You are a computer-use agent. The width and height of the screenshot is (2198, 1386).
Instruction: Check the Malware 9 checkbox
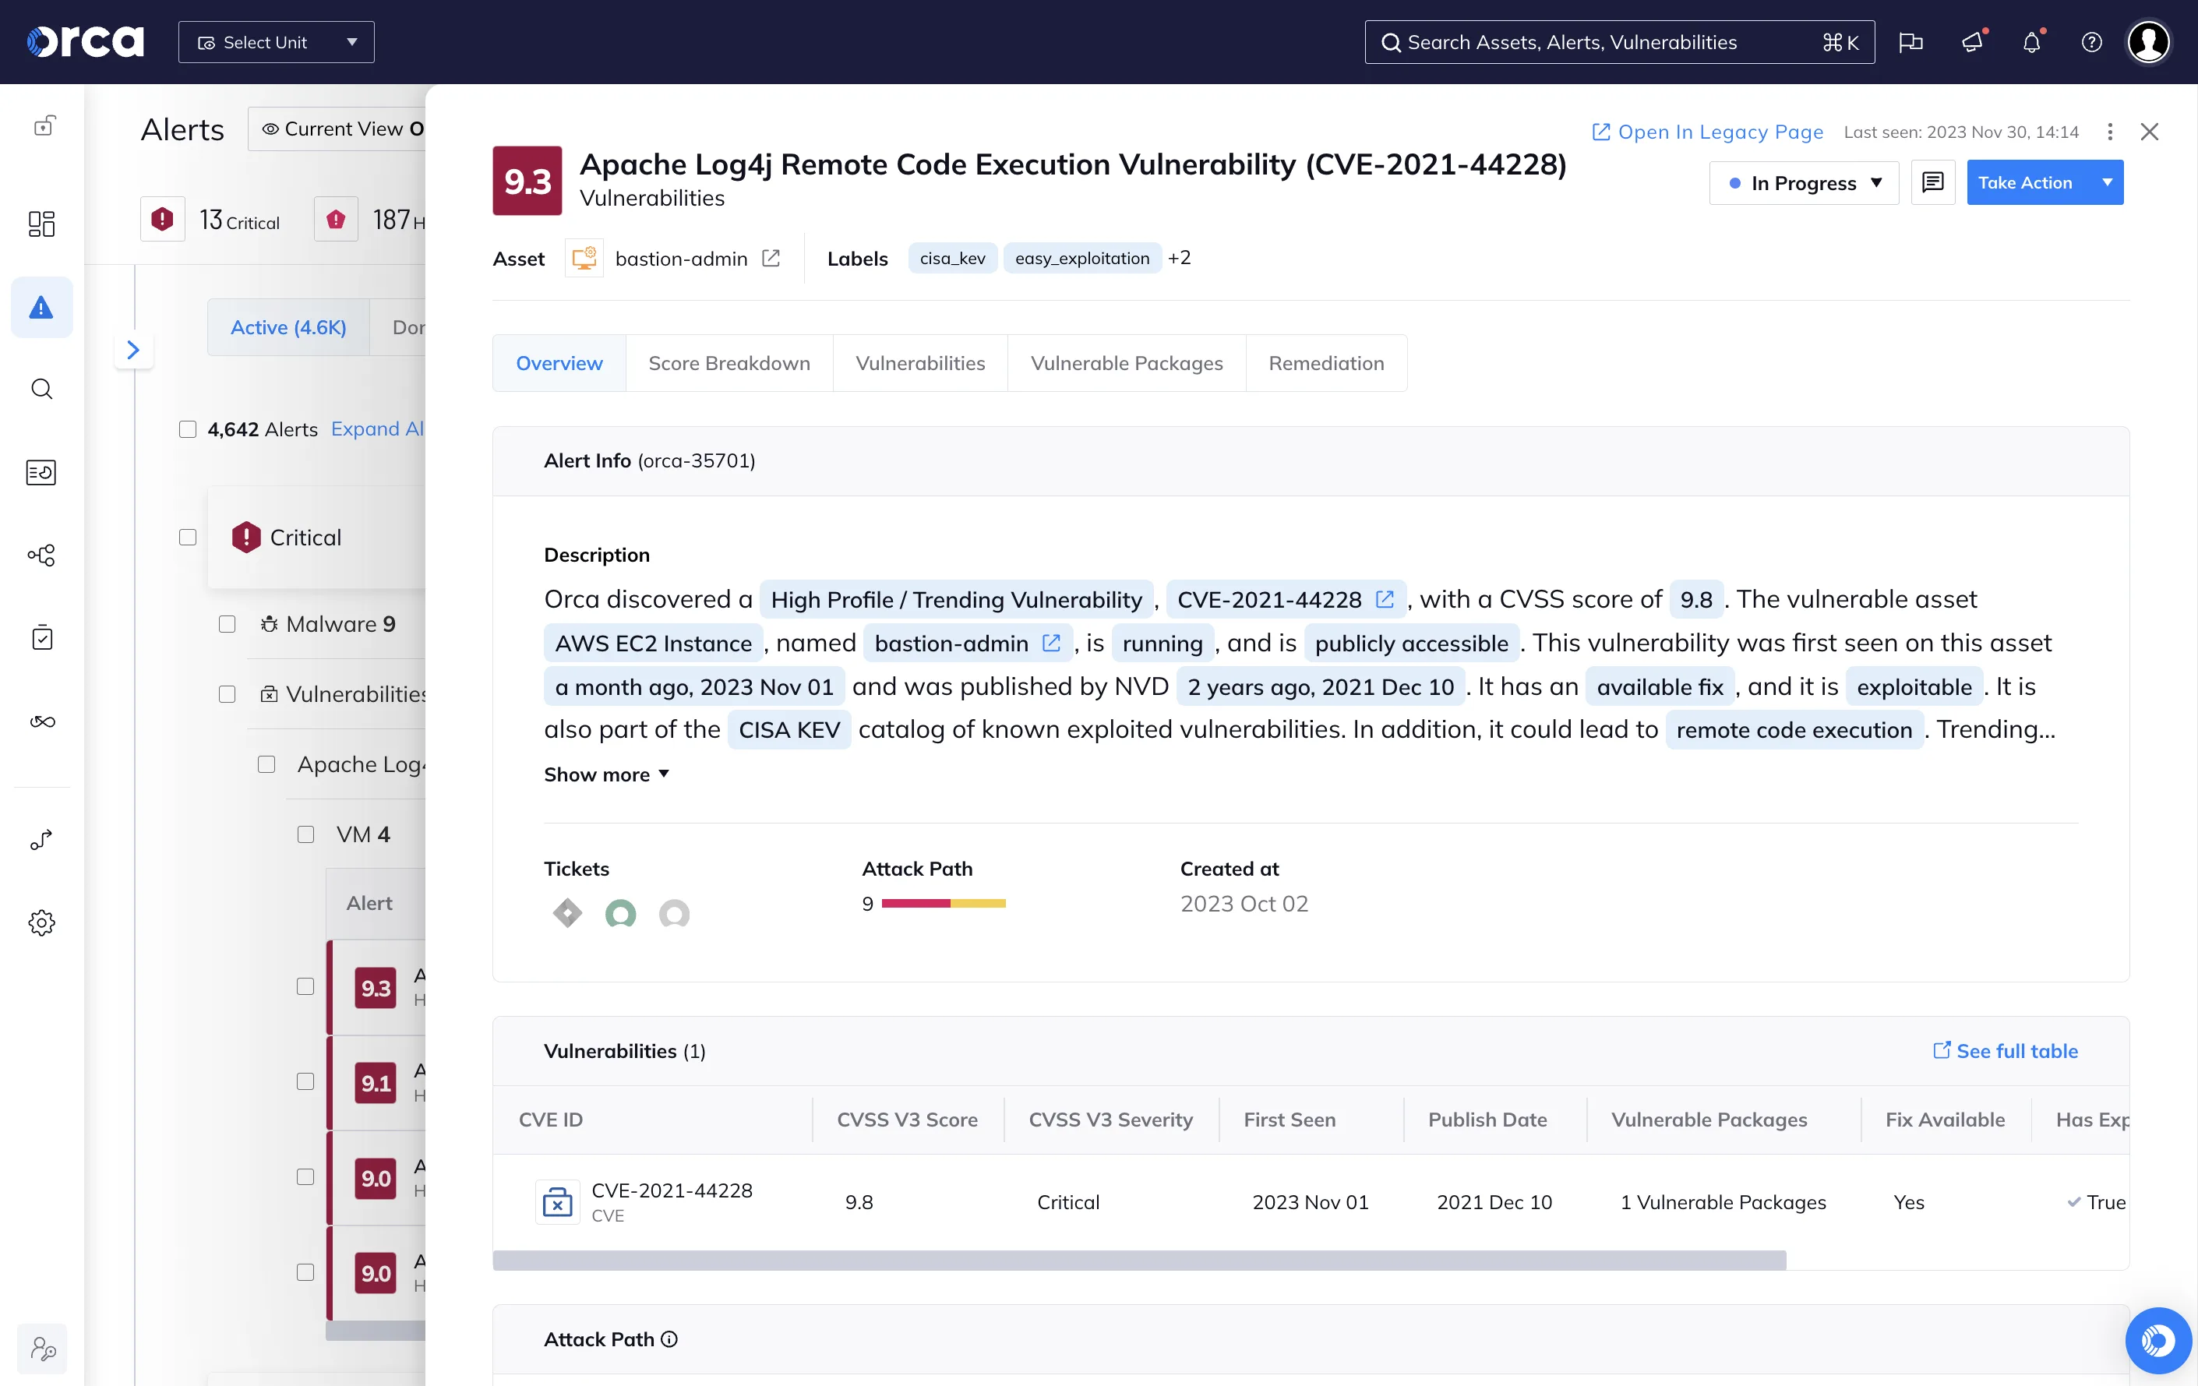coord(228,624)
